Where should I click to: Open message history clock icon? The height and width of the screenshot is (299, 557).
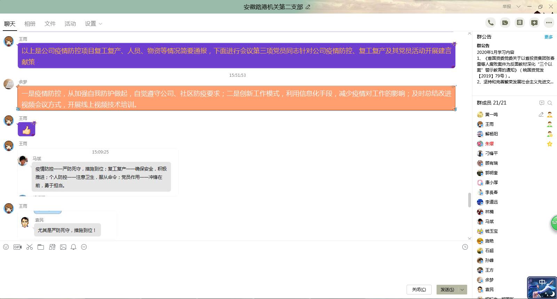pos(465,247)
